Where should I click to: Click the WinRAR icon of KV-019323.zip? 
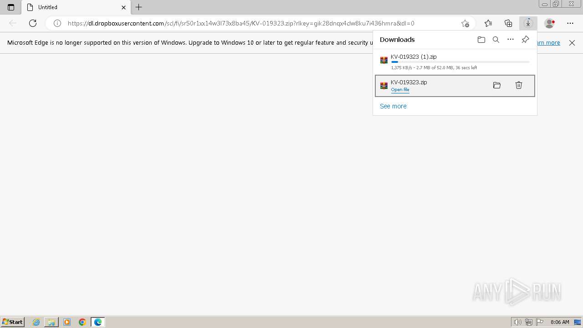(384, 85)
